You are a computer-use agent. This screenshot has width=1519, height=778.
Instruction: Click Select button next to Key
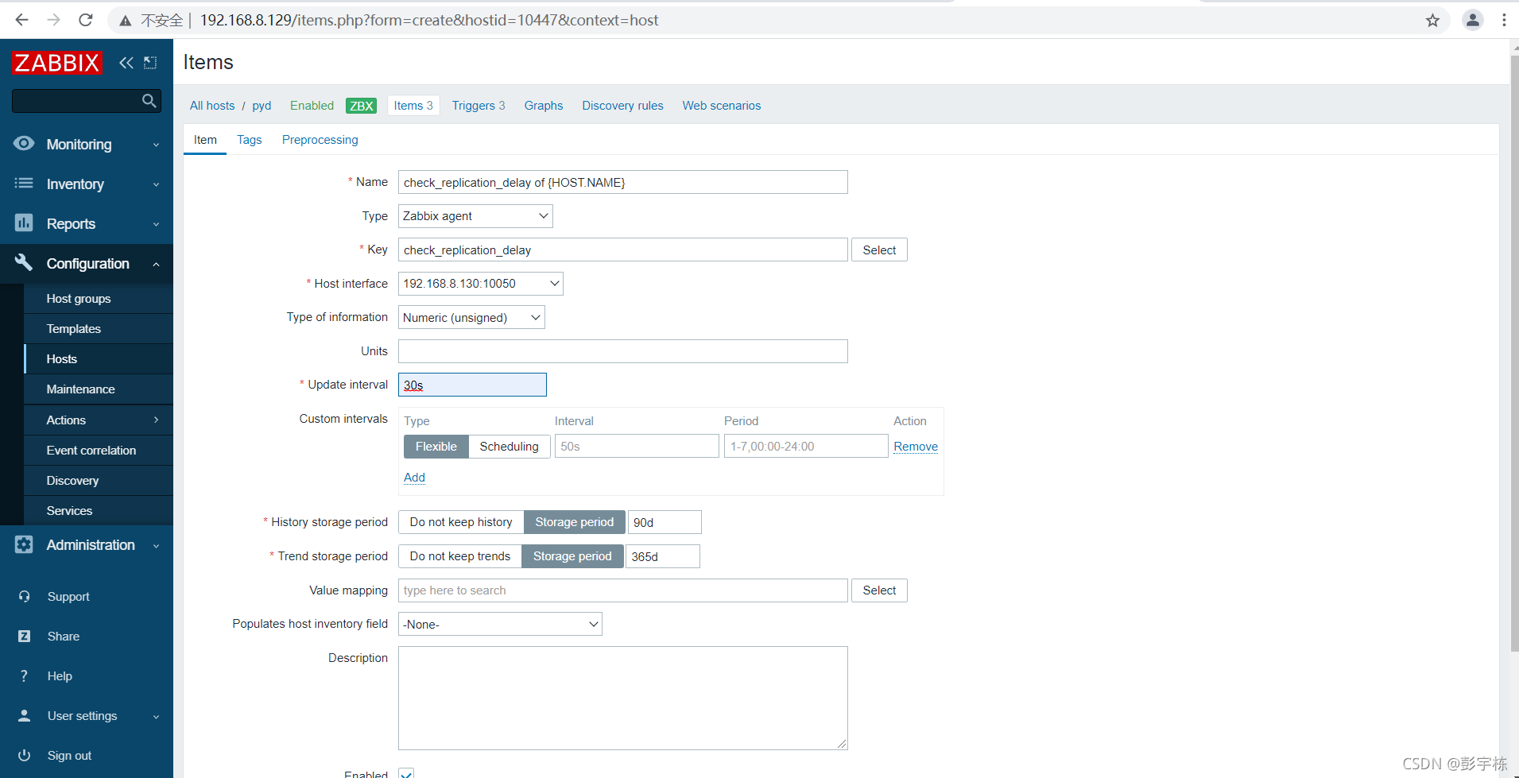[x=879, y=250]
